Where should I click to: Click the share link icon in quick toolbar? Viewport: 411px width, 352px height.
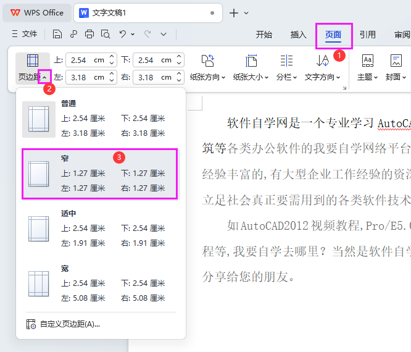click(x=73, y=34)
